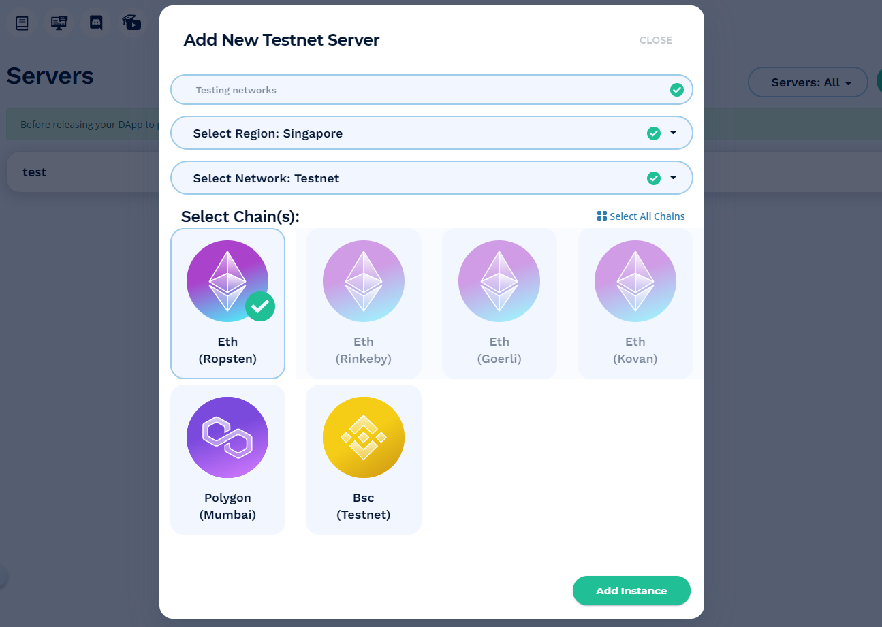Open the Servers: All filter dropdown
This screenshot has height=627, width=882.
click(x=808, y=82)
